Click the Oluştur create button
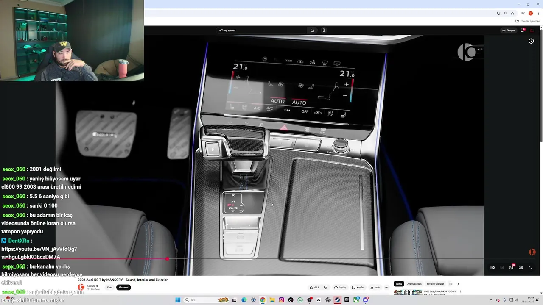The width and height of the screenshot is (543, 305). click(509, 30)
